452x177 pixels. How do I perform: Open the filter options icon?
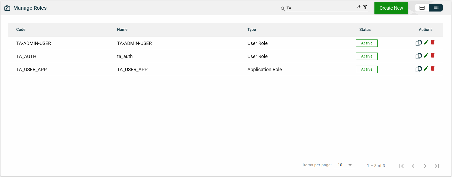pyautogui.click(x=365, y=7)
